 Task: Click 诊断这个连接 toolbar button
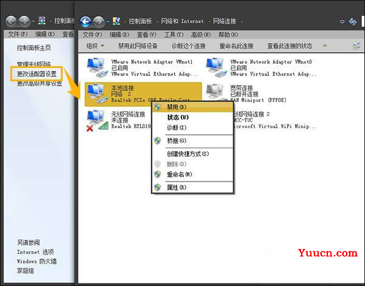(189, 46)
